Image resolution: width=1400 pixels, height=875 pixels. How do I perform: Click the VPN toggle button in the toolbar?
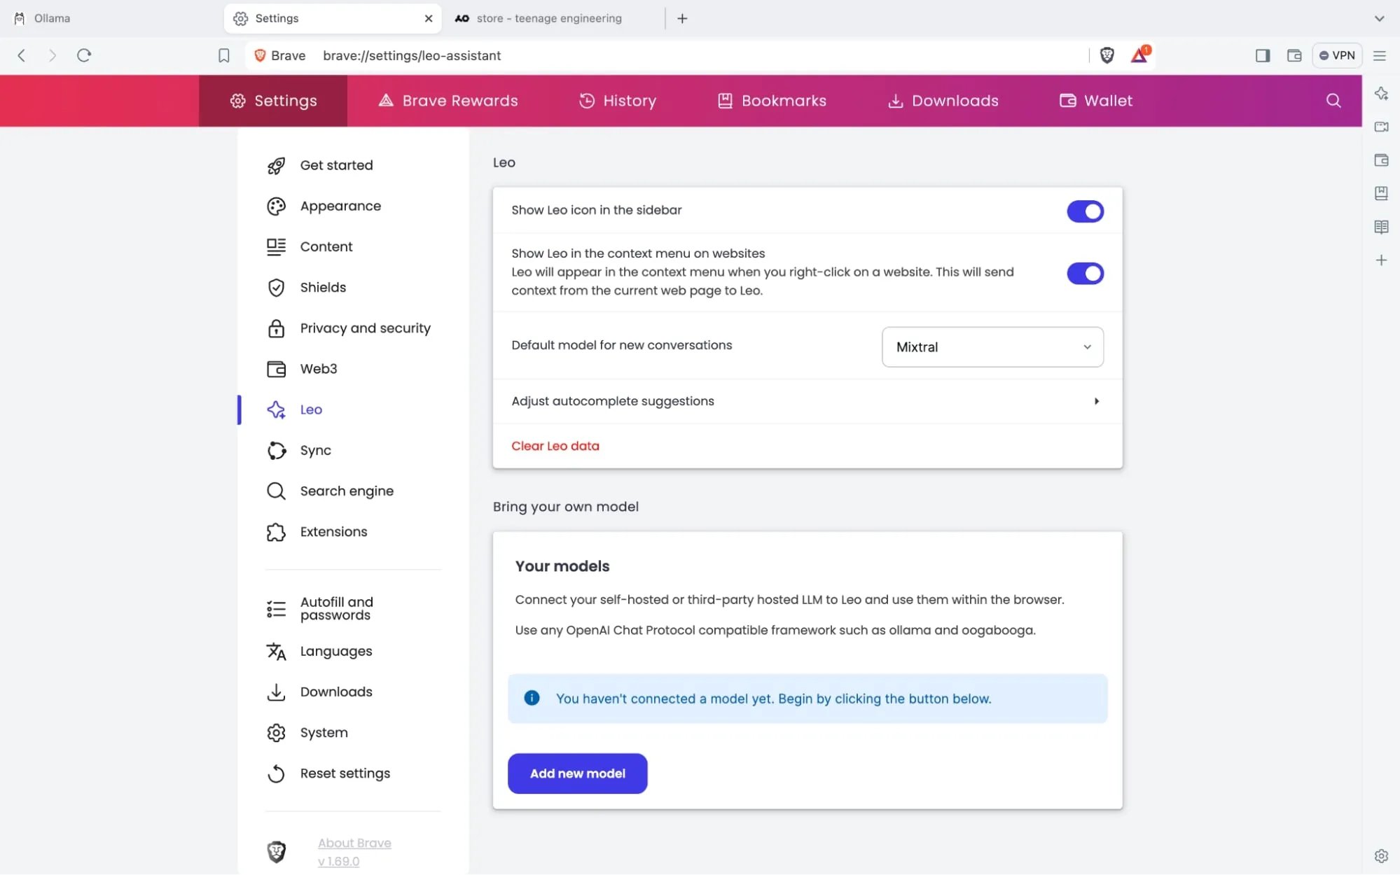point(1336,55)
